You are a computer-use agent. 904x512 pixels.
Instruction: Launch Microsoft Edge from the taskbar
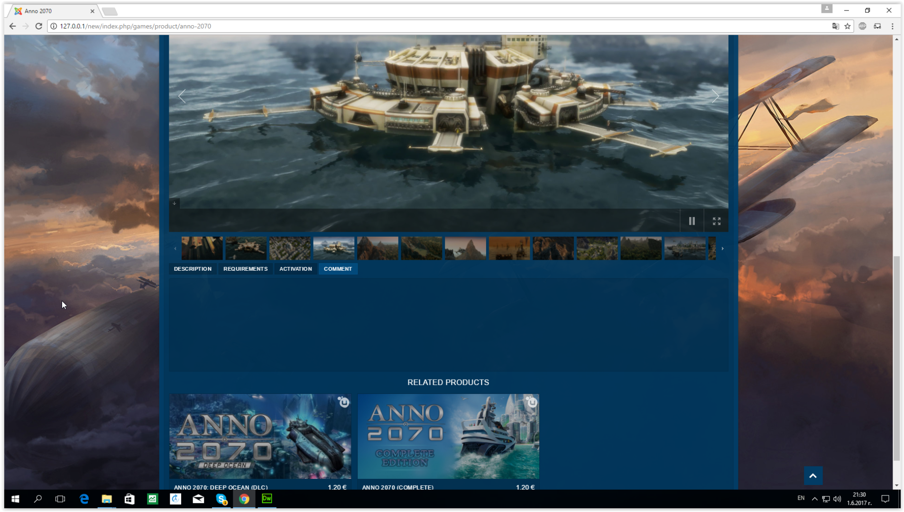pos(84,499)
